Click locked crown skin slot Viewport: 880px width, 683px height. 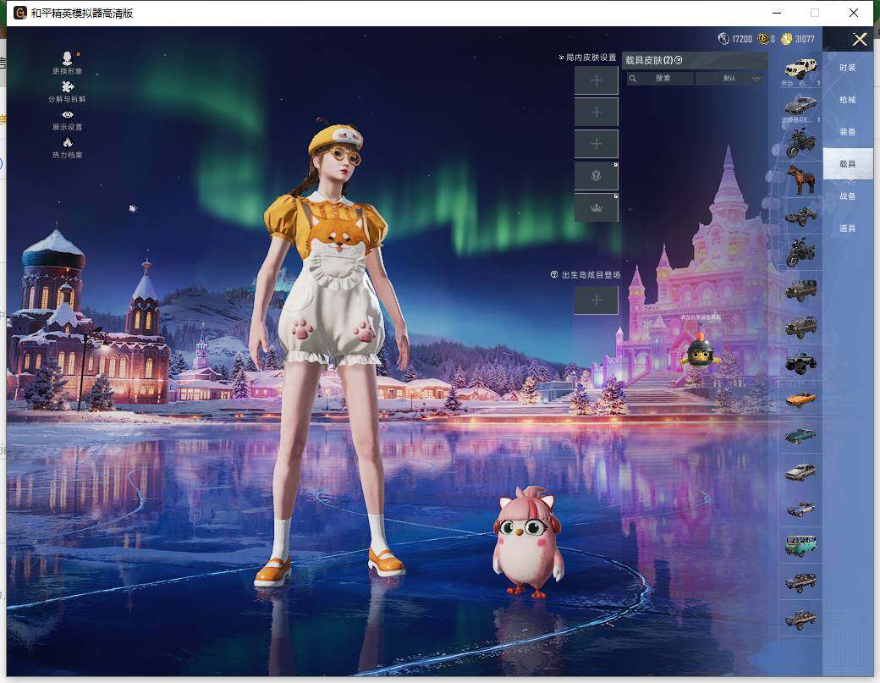coord(596,207)
